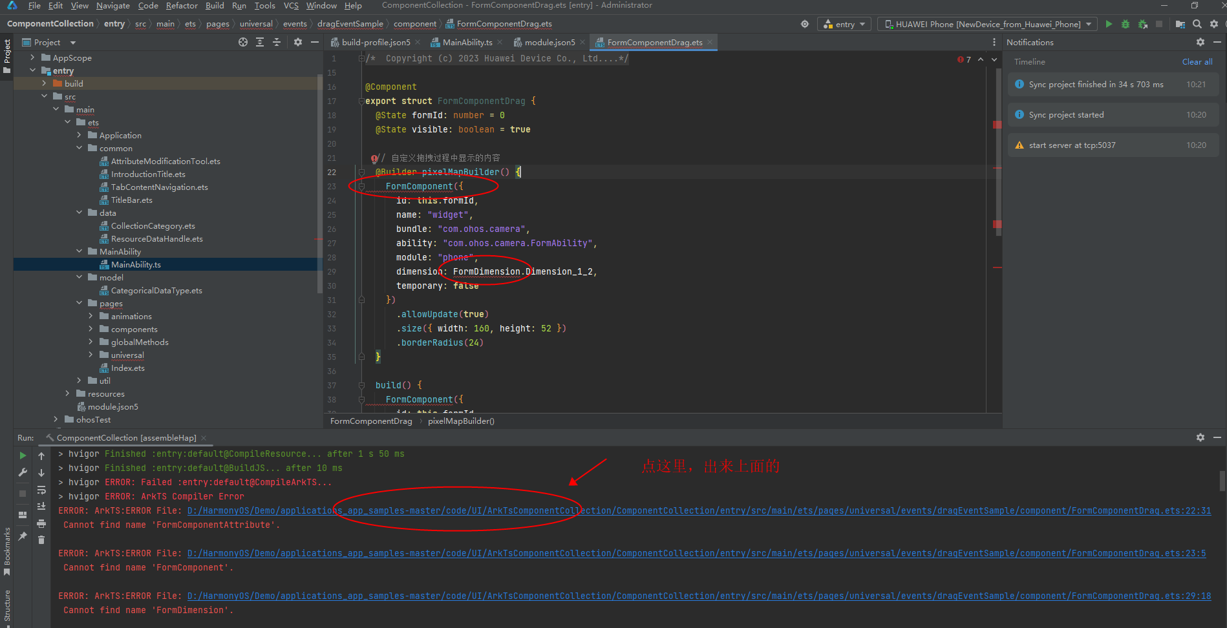Open the Build menu
1227x628 pixels.
point(215,5)
